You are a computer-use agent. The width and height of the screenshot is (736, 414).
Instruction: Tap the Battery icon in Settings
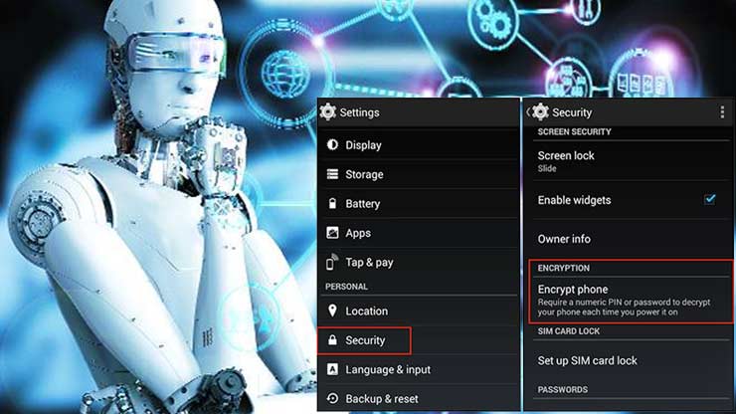point(332,203)
